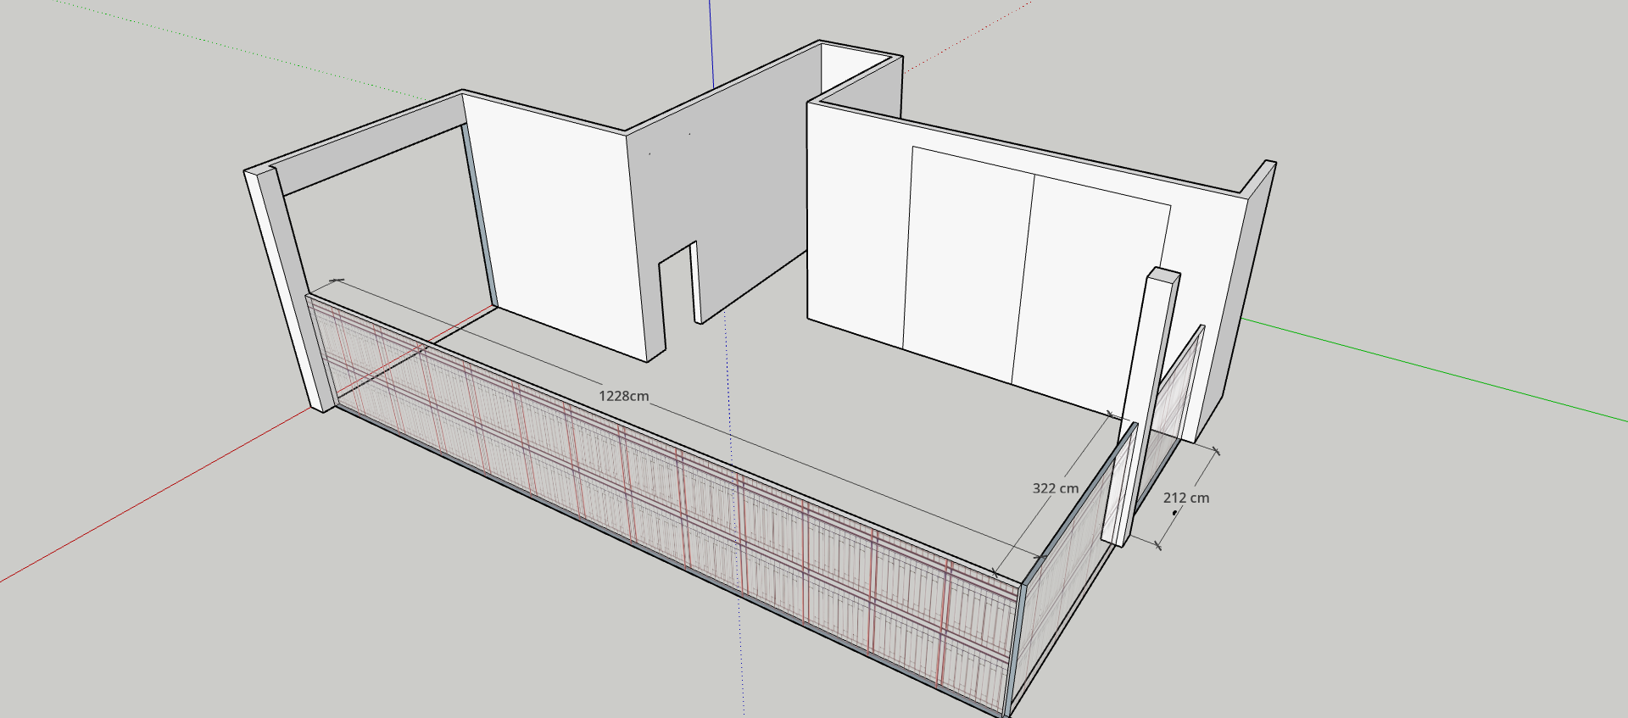
Task: Select the solid blue vertical axis line
Action: click(711, 42)
